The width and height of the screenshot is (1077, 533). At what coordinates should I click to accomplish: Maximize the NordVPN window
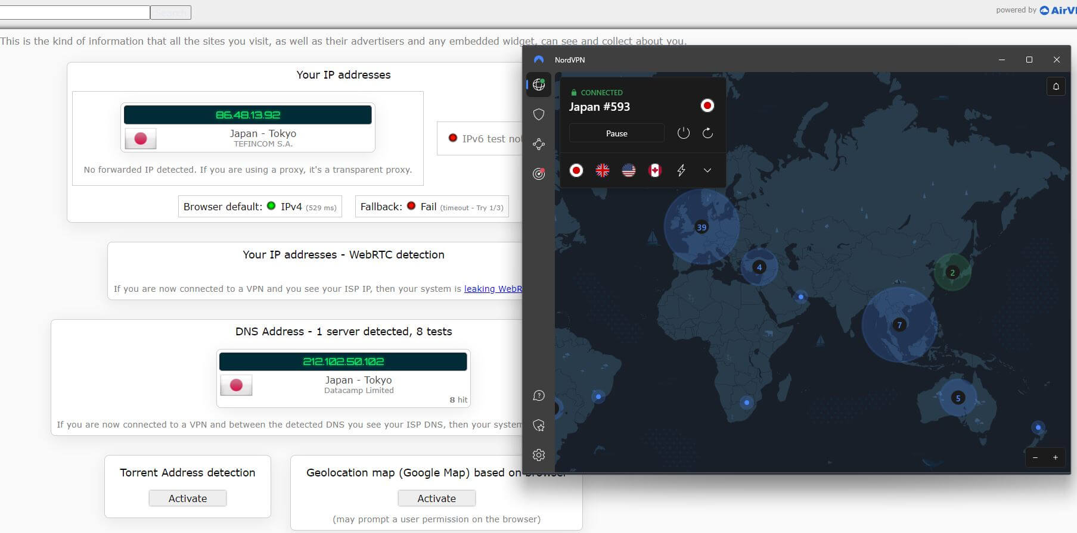pyautogui.click(x=1029, y=60)
